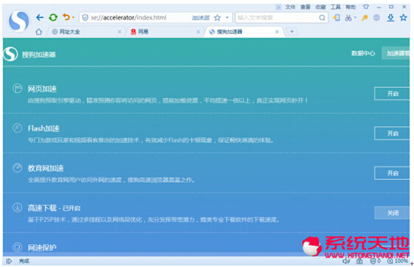
Task: Close the 网址大全 tab
Action: [x=120, y=32]
